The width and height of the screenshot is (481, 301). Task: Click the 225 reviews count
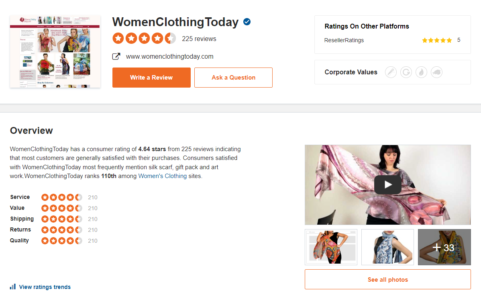[199, 39]
